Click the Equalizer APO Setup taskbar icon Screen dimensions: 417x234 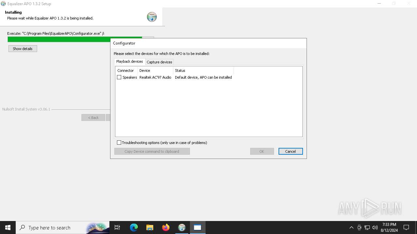(x=182, y=227)
